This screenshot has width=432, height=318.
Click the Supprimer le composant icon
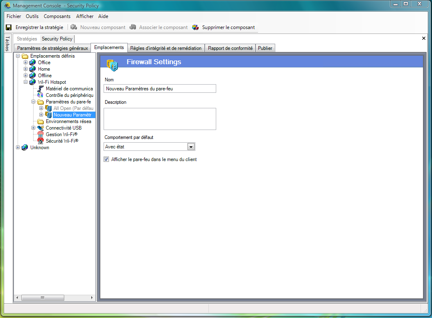click(195, 27)
